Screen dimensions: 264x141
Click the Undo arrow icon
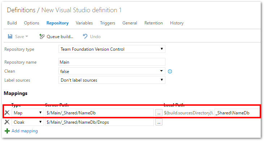click(85, 36)
